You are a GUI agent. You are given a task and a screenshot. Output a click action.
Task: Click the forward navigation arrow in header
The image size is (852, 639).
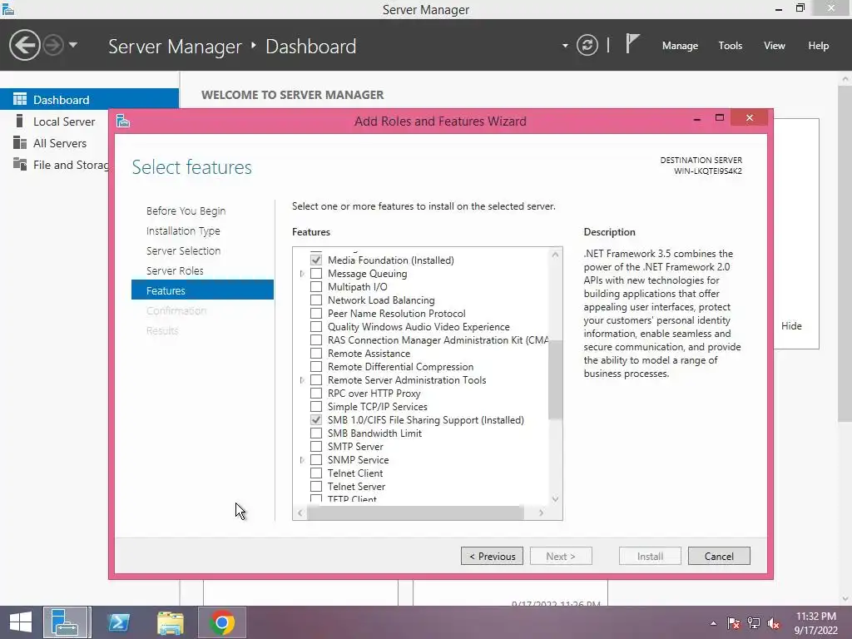point(53,45)
